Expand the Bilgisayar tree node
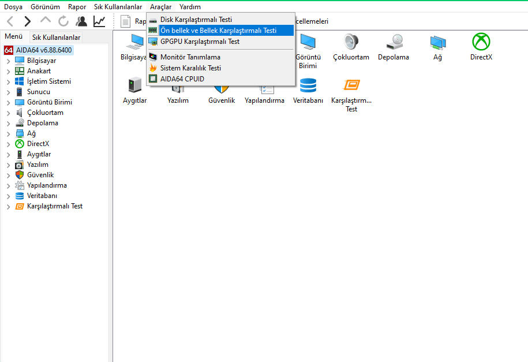This screenshot has height=362, width=528. click(x=9, y=61)
